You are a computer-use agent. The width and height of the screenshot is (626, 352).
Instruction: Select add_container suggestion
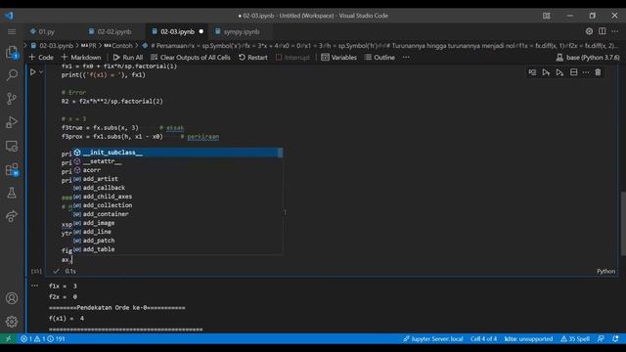point(177,214)
